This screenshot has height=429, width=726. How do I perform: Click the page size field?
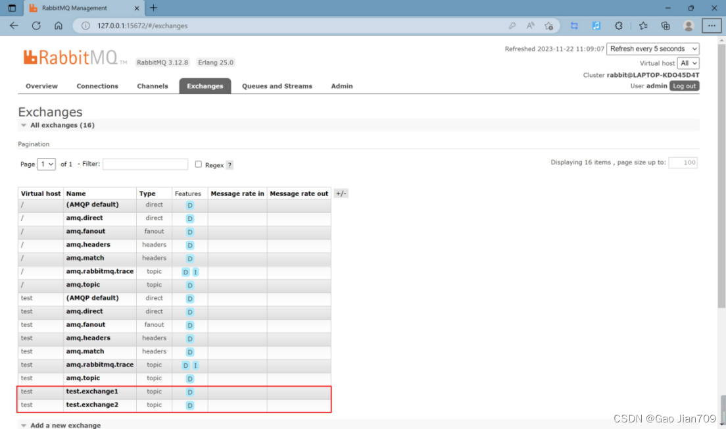(683, 163)
